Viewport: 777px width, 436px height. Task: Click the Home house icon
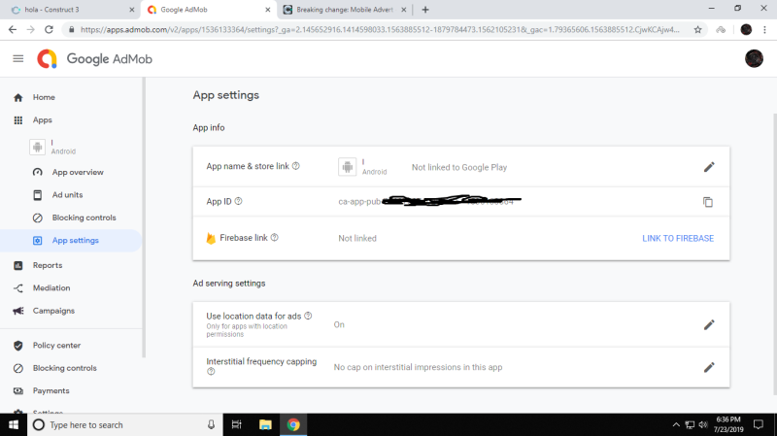(18, 98)
